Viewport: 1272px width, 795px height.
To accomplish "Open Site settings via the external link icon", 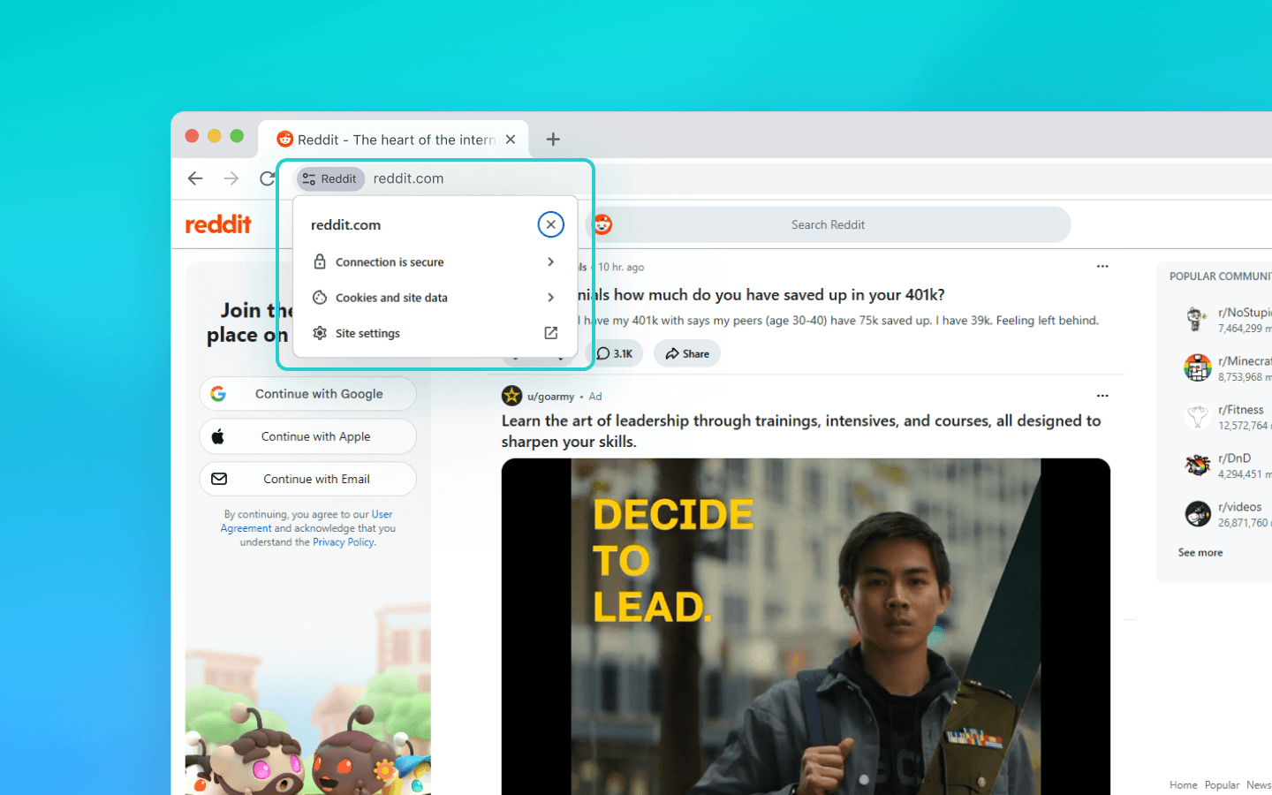I will [x=550, y=333].
